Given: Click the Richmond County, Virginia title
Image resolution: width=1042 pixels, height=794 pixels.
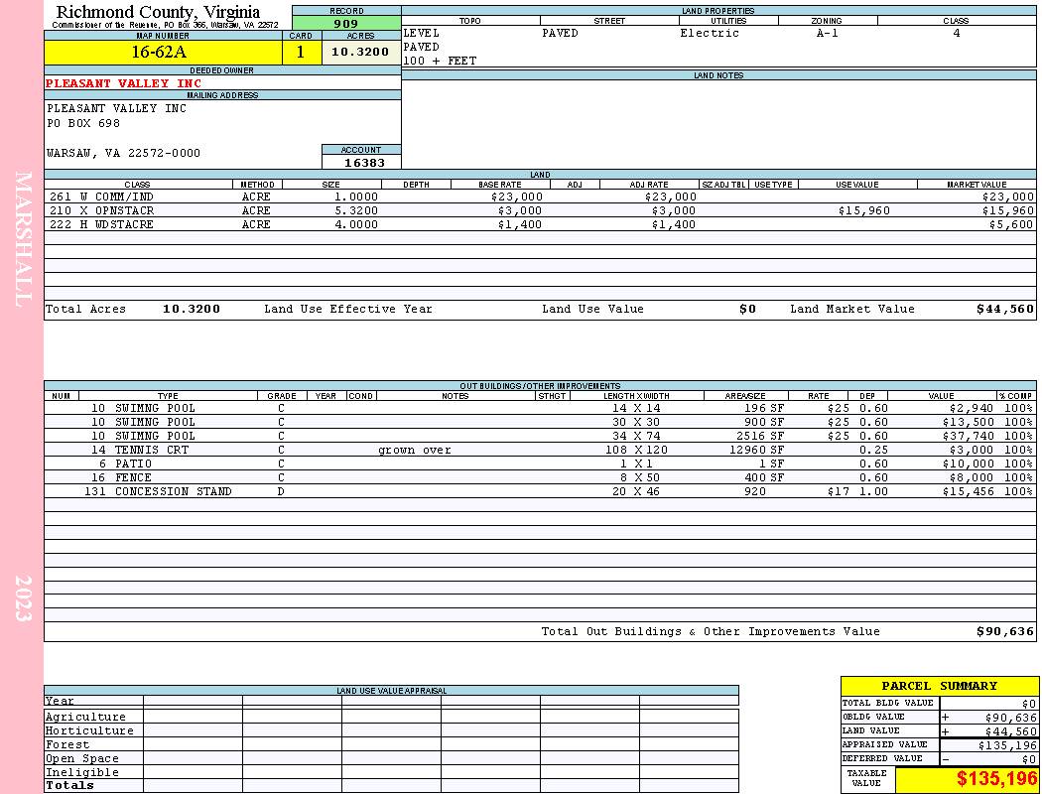Looking at the screenshot, I should pyautogui.click(x=158, y=12).
